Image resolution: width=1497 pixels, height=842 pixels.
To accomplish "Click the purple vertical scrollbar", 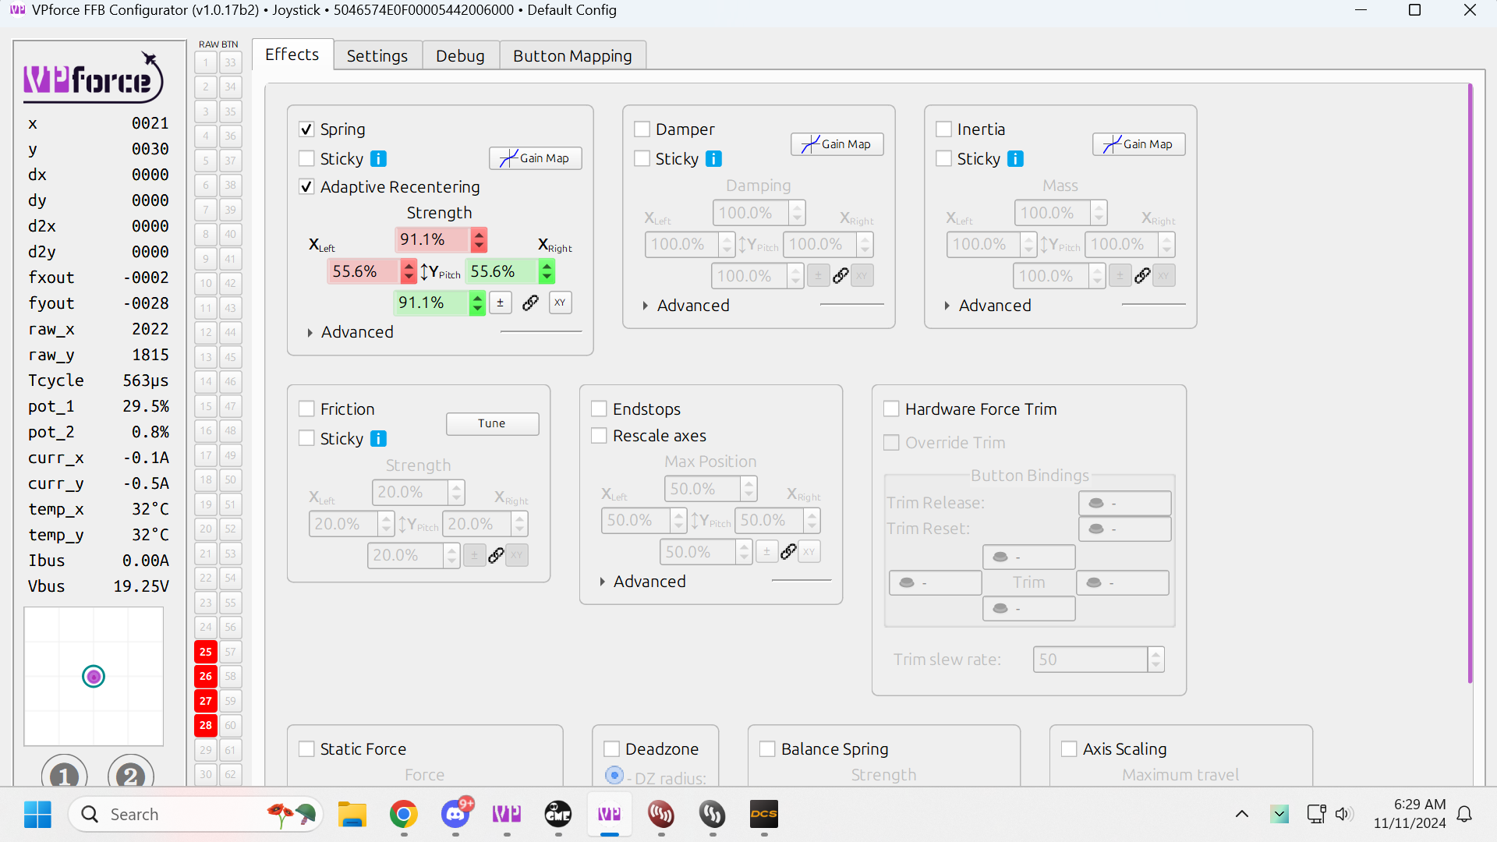I will click(1470, 382).
